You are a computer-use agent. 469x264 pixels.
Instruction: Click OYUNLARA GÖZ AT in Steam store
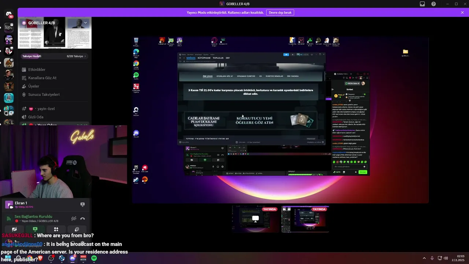click(x=225, y=76)
